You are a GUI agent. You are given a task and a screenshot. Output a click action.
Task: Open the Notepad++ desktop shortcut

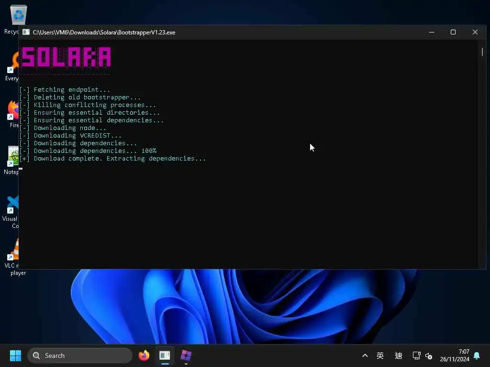pyautogui.click(x=12, y=160)
